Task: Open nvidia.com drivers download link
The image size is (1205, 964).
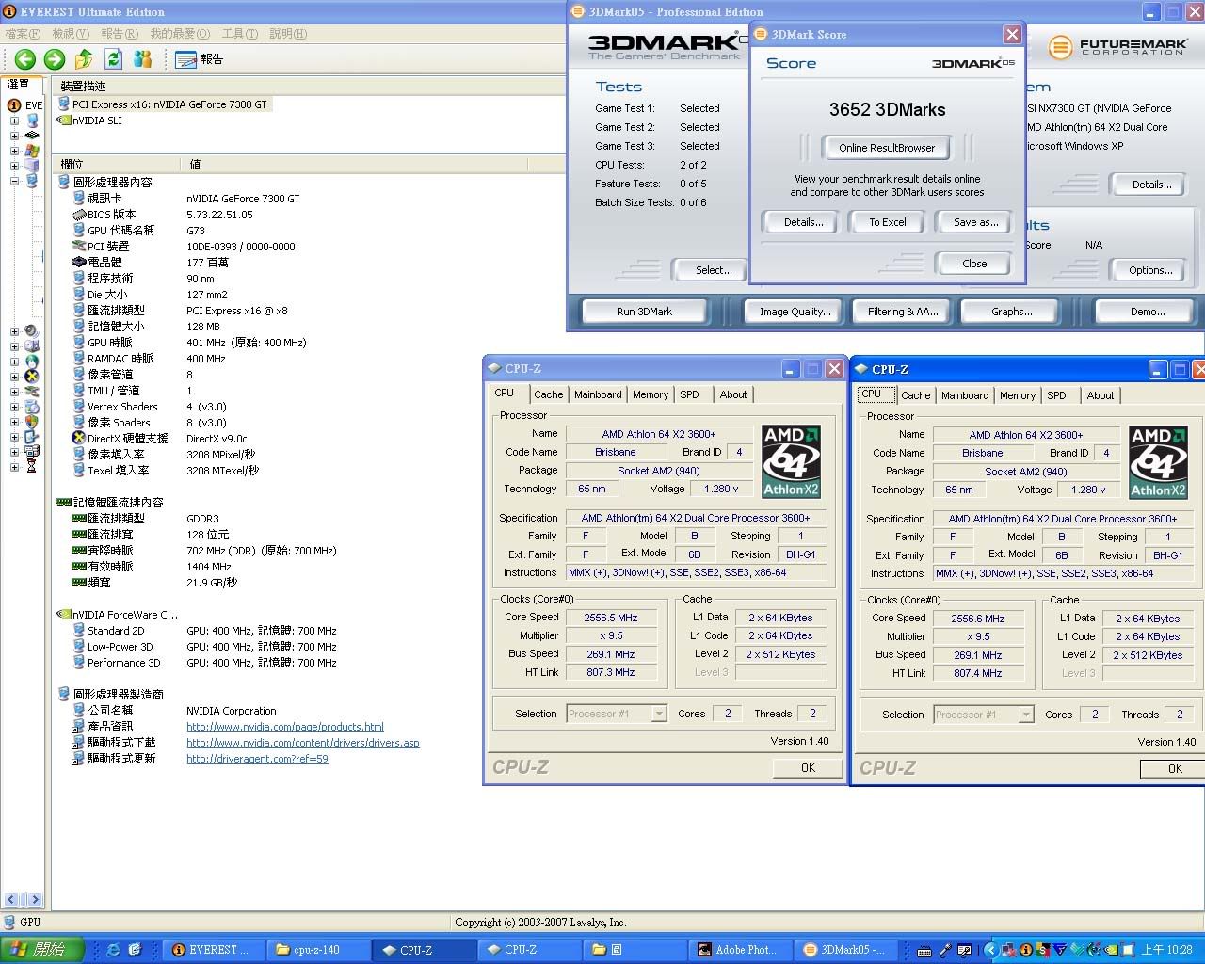Action: click(x=303, y=743)
